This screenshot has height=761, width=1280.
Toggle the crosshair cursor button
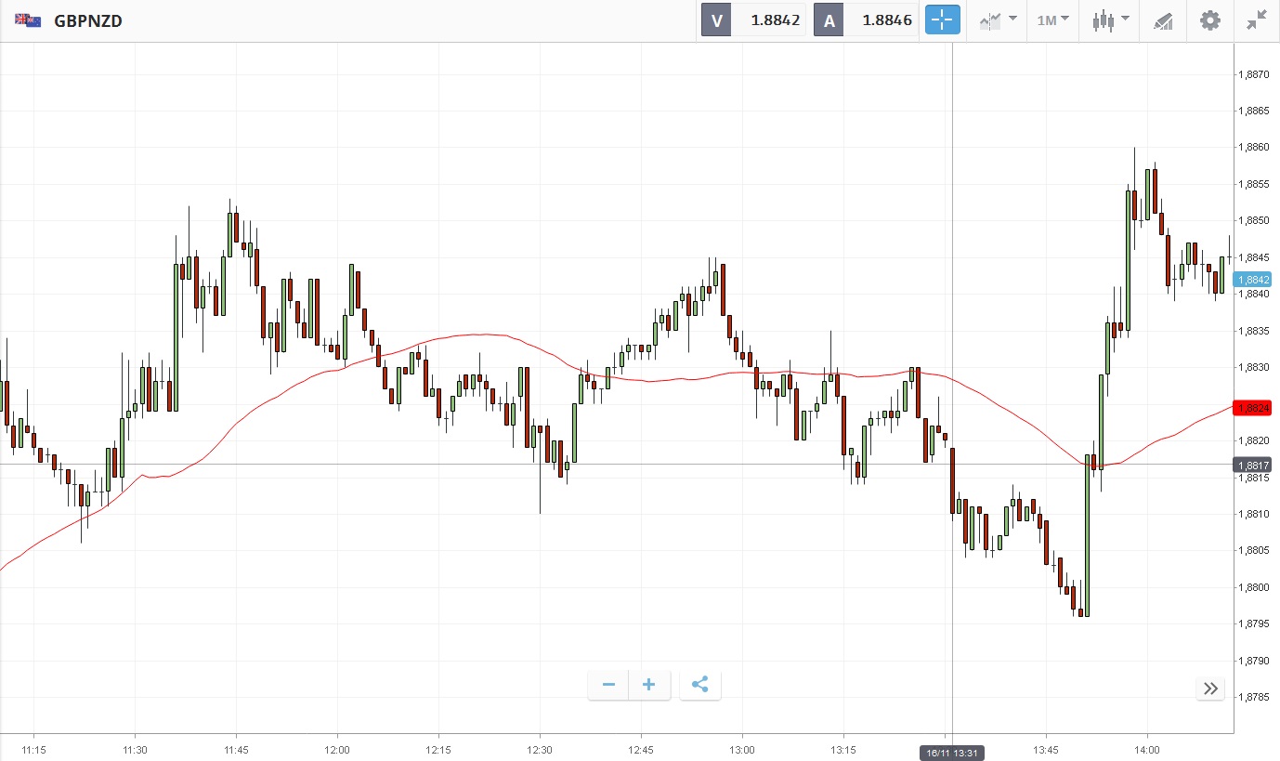[x=942, y=20]
